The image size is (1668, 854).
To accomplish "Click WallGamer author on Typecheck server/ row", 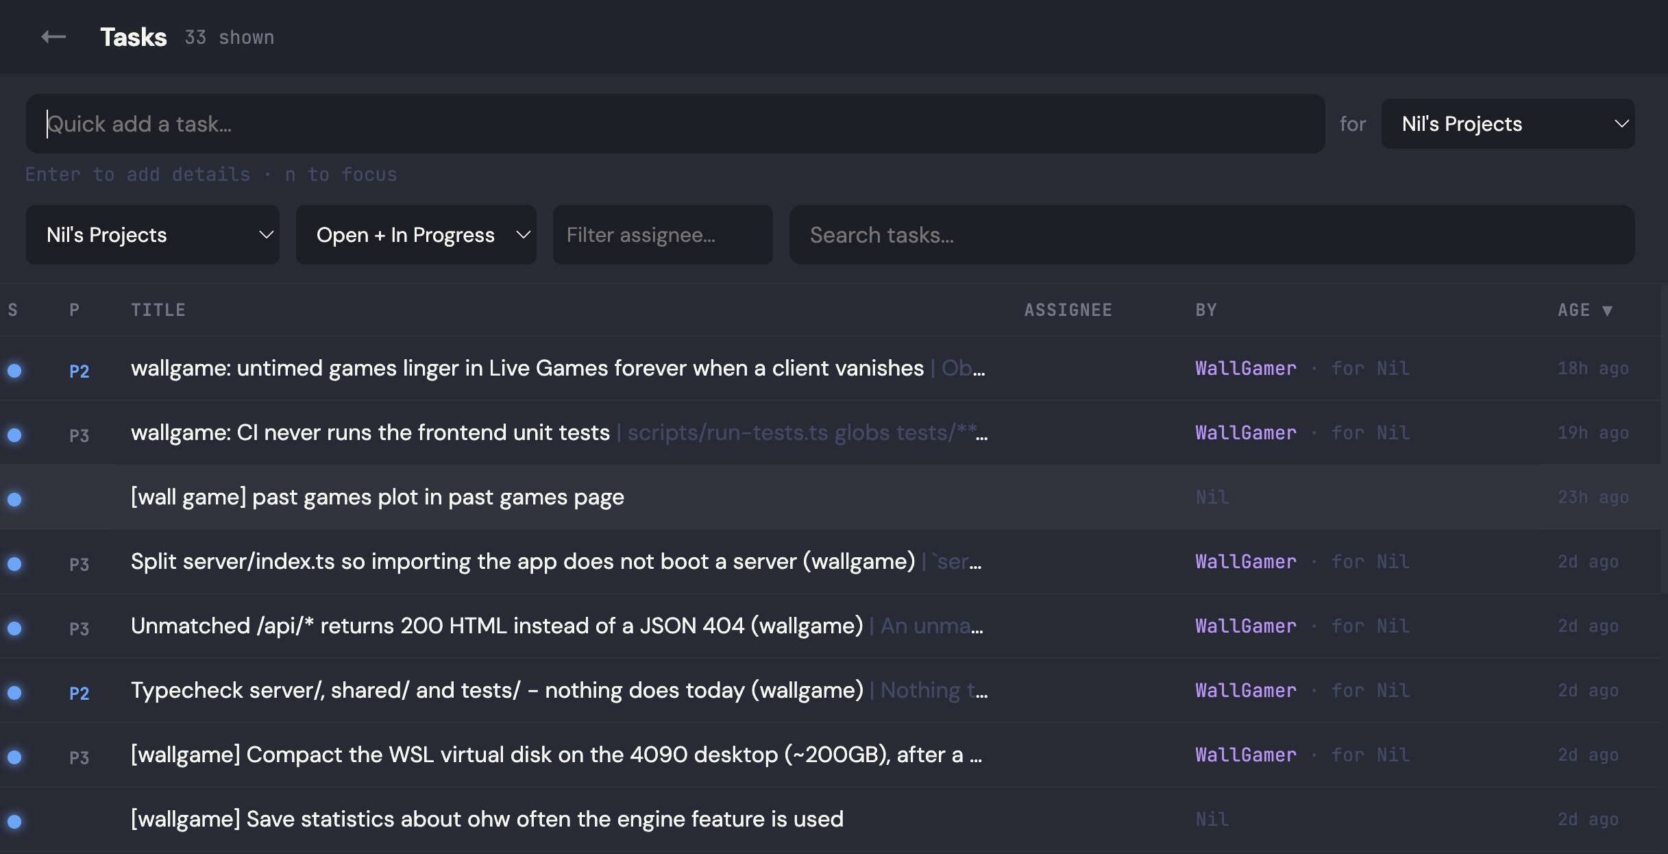I will [1246, 691].
